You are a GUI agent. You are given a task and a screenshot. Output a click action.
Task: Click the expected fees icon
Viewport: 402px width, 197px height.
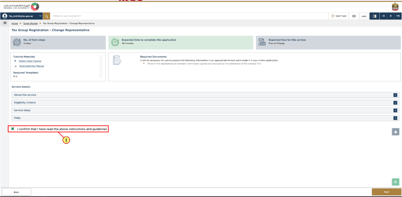click(262, 42)
